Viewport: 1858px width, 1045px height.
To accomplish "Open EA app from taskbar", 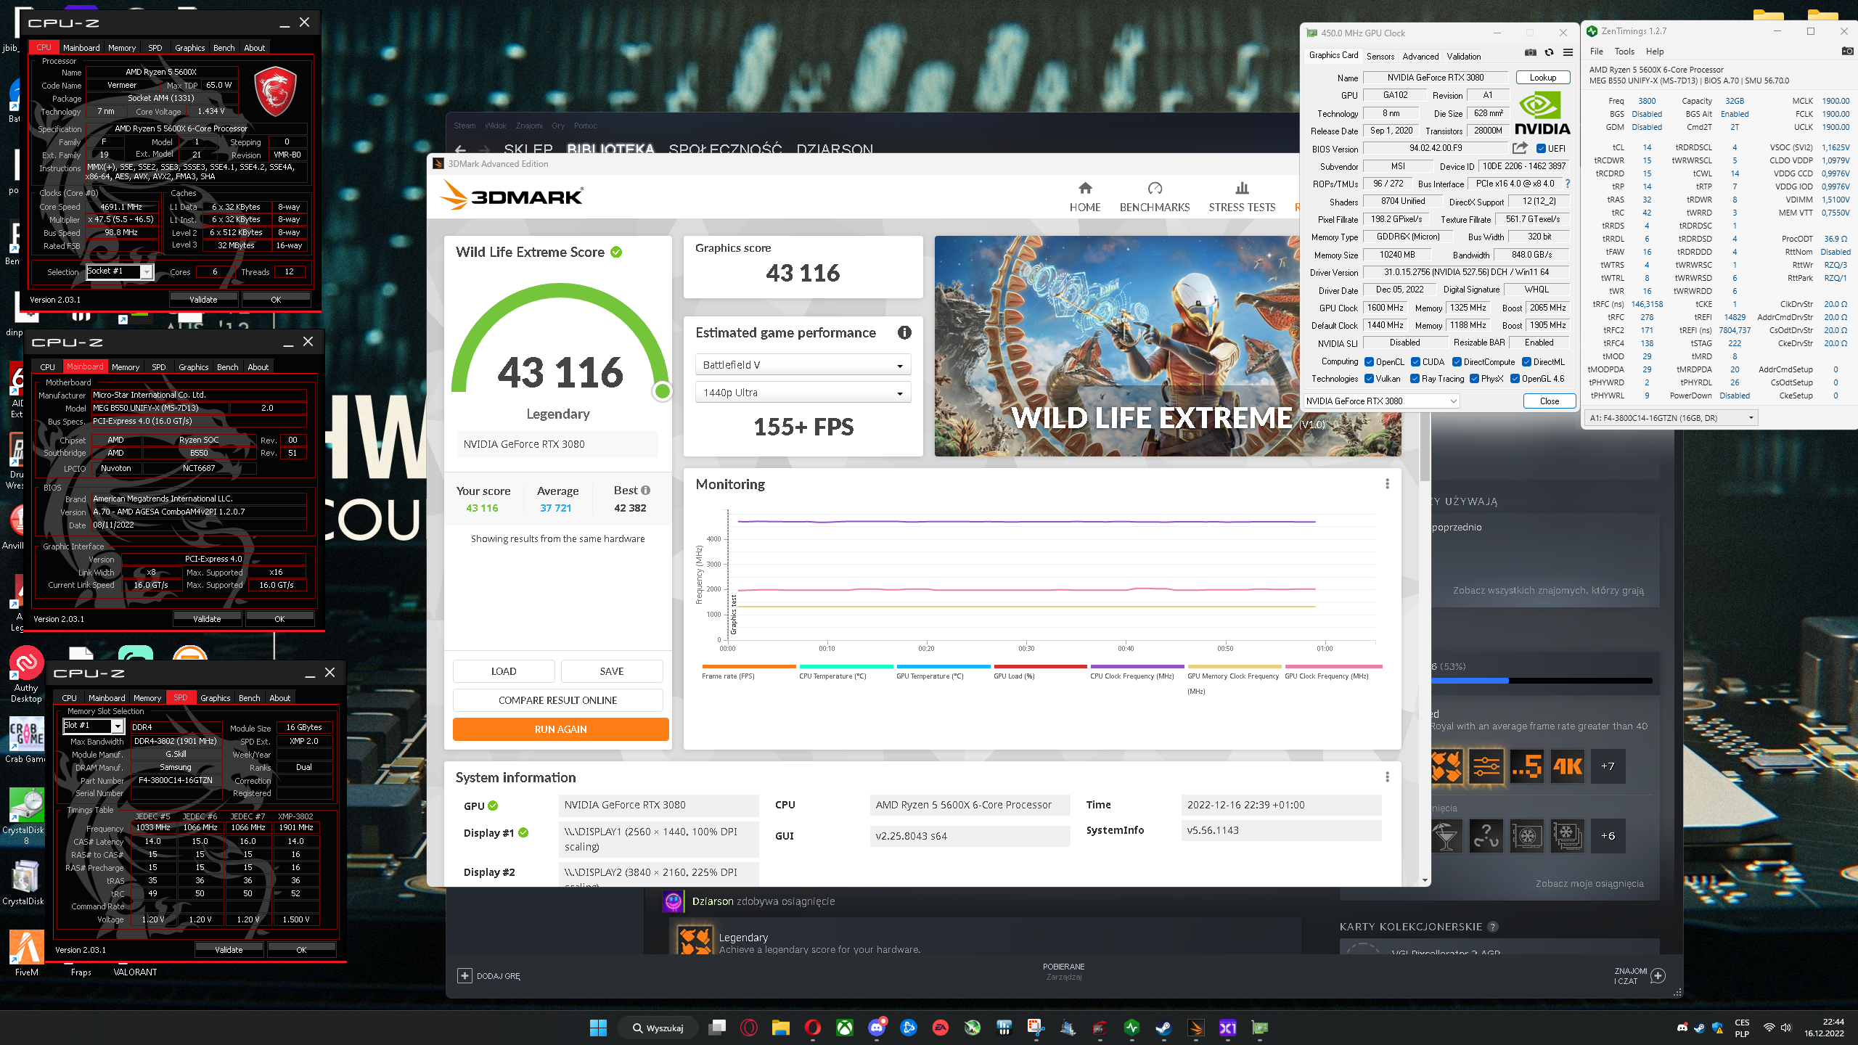I will (941, 1028).
